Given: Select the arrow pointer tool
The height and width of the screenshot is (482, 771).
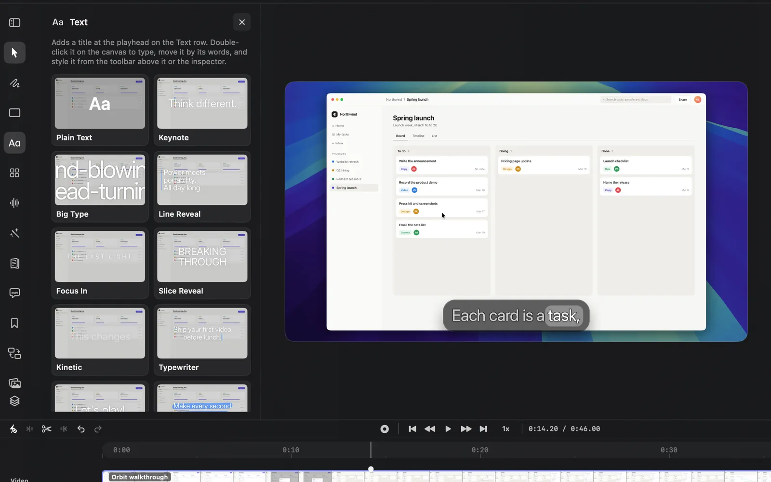Looking at the screenshot, I should click(14, 53).
